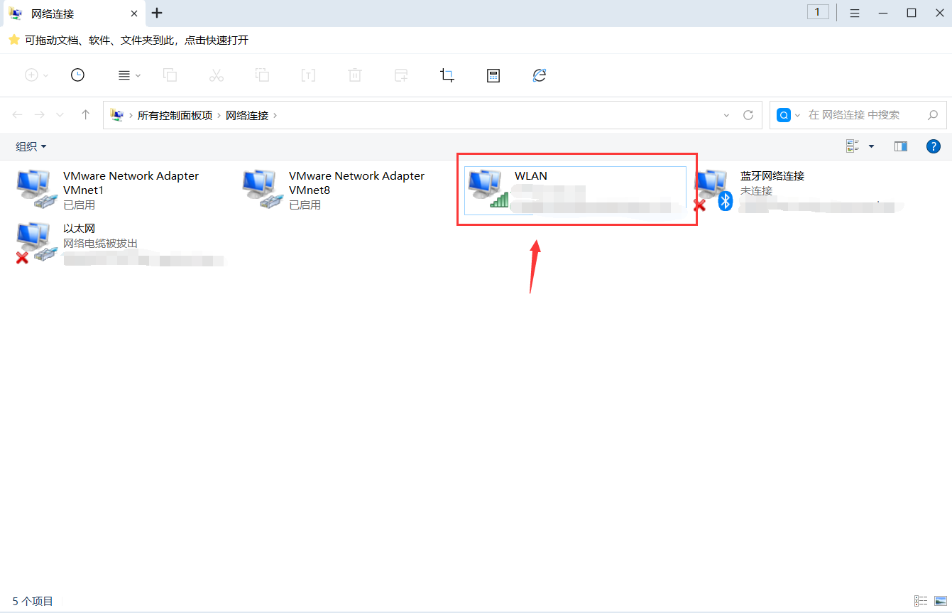Viewport: 952px width, 613px height.
Task: Expand the chevron after 网络连接 breadcrumb
Action: pyautogui.click(x=275, y=115)
